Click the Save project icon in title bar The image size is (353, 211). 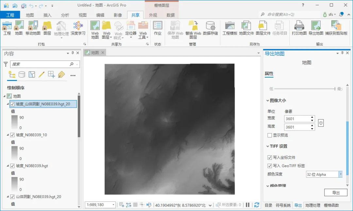point(23,6)
